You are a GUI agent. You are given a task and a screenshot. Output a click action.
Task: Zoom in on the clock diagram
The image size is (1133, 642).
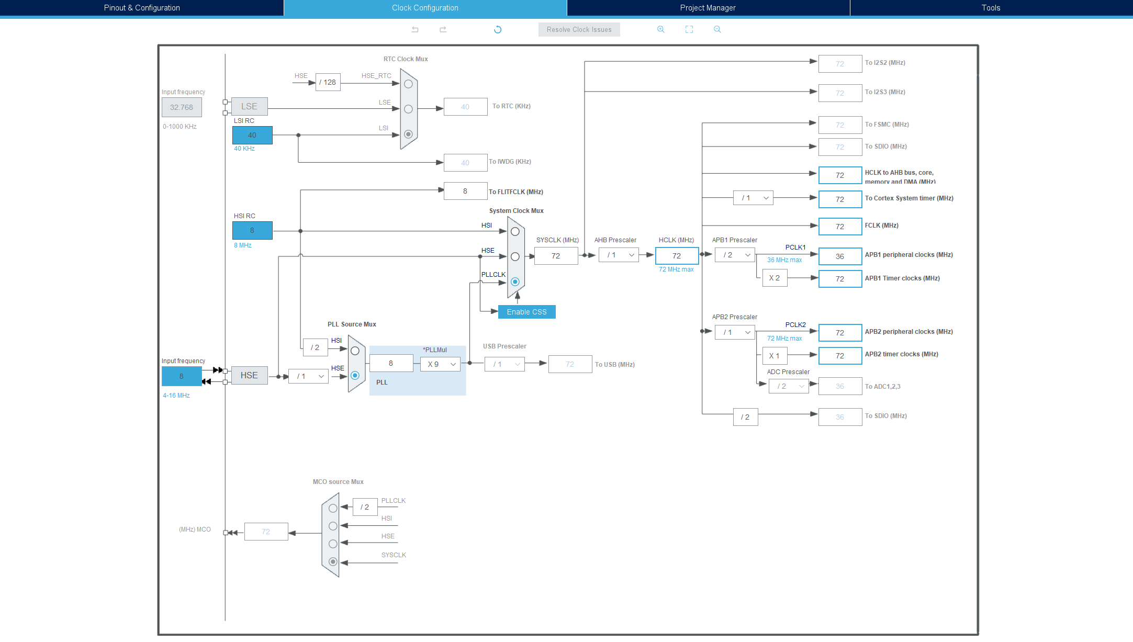(661, 29)
